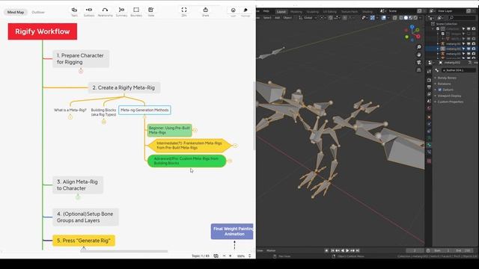Switch to Outliner view tab
Image resolution: width=479 pixels, height=269 pixels.
[x=38, y=12]
